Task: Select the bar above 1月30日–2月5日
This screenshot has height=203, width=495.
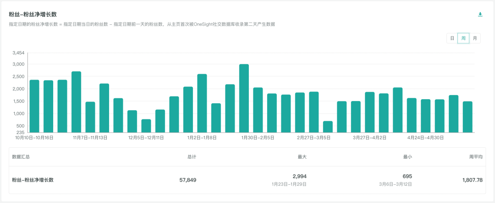Action: (x=258, y=110)
